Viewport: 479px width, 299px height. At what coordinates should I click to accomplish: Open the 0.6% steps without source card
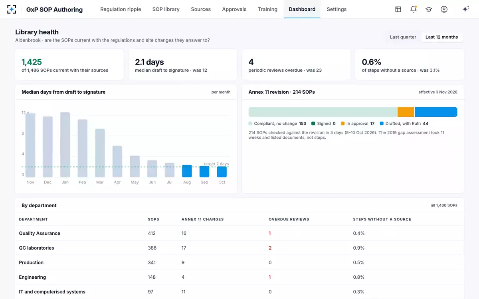pyautogui.click(x=410, y=65)
